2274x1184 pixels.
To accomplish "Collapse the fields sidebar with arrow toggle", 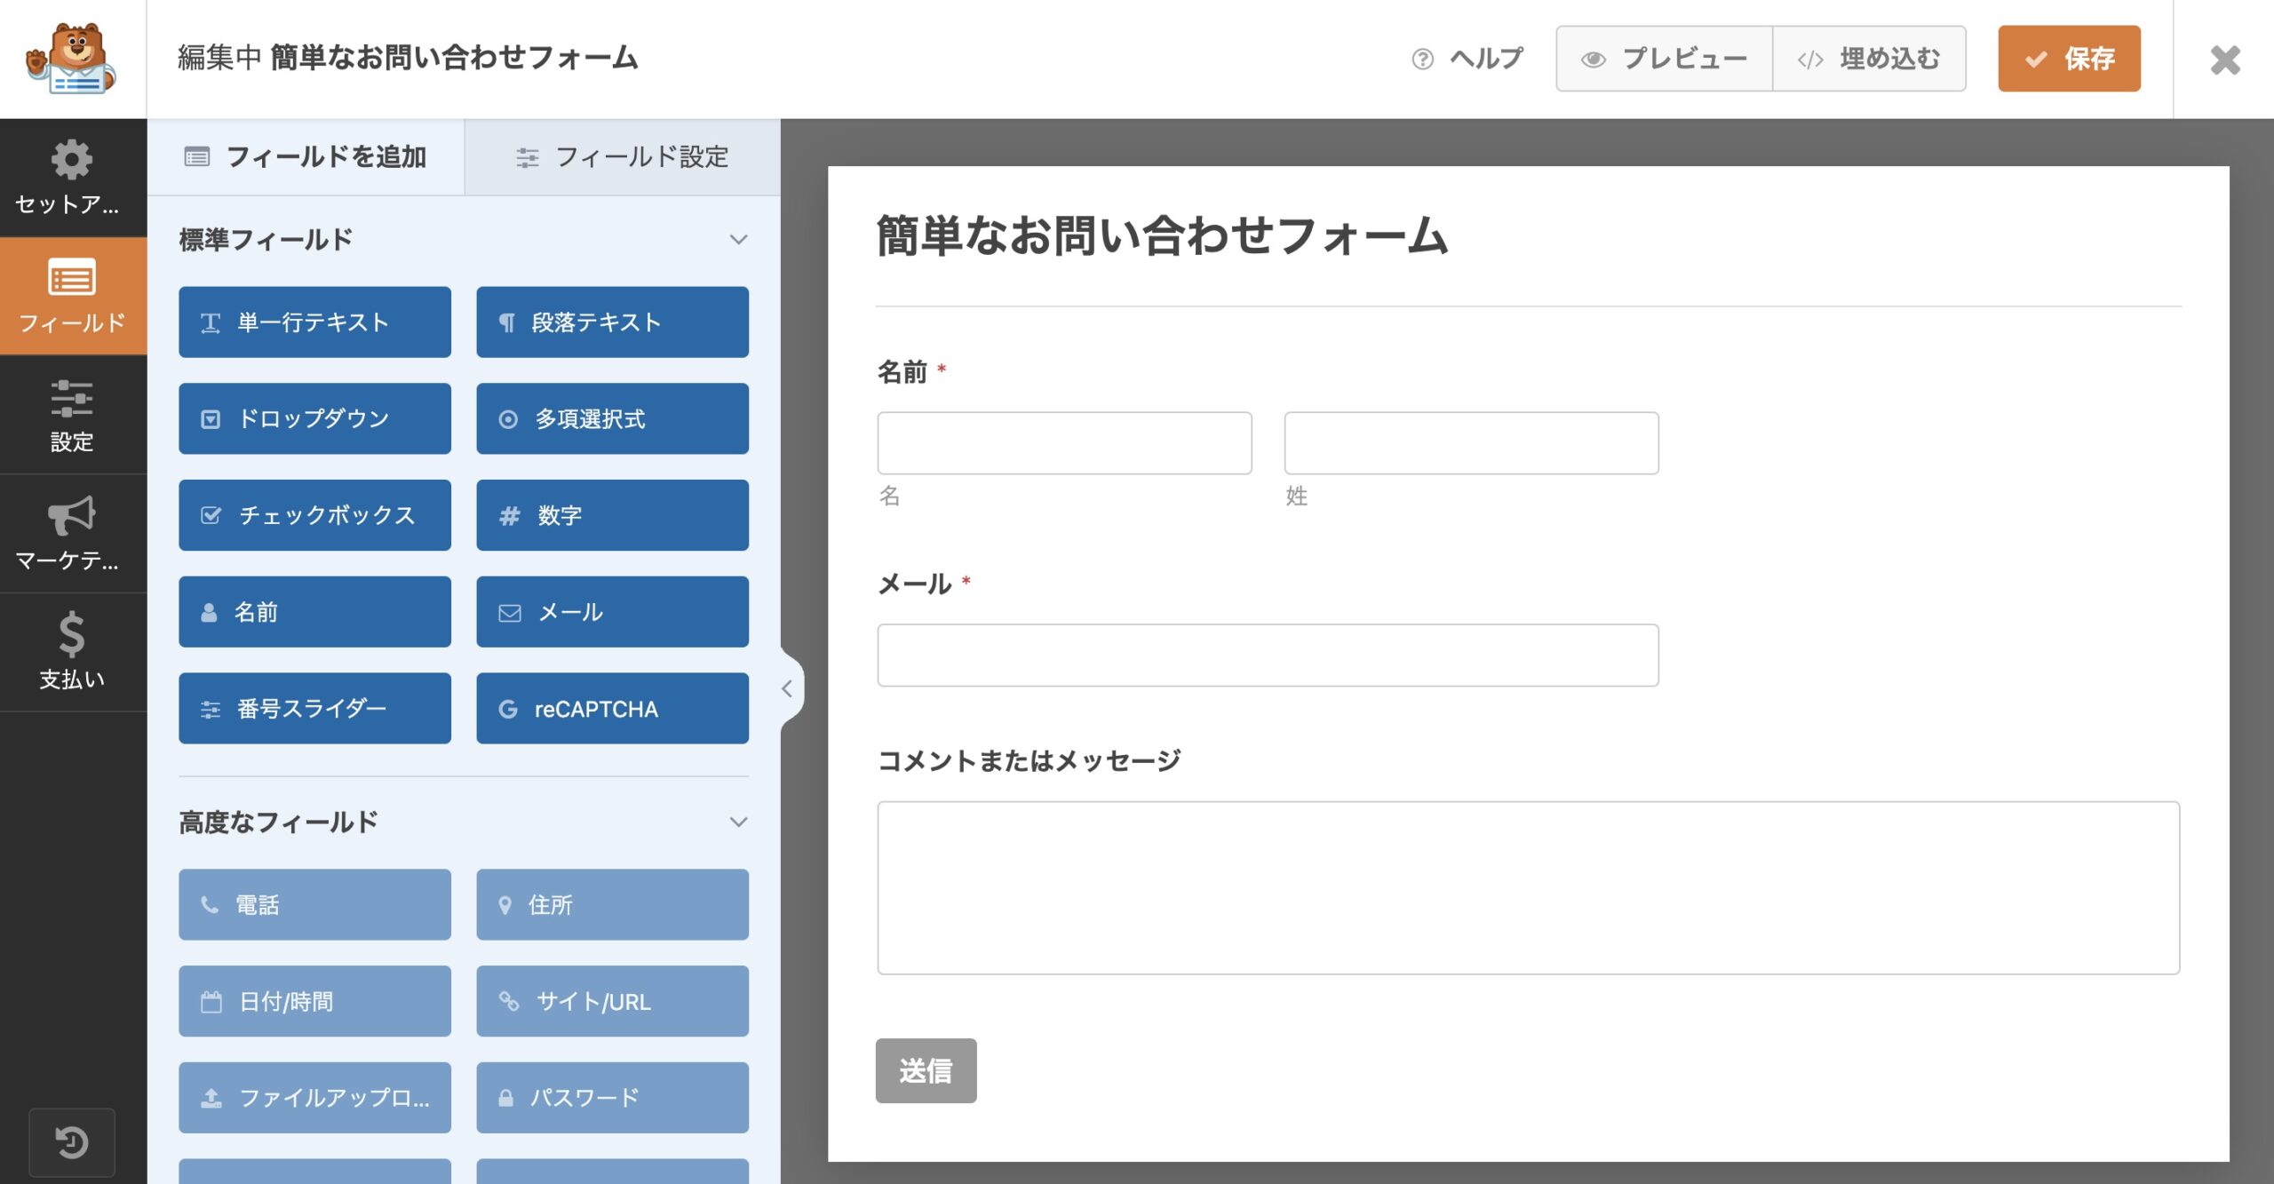I will pyautogui.click(x=787, y=688).
